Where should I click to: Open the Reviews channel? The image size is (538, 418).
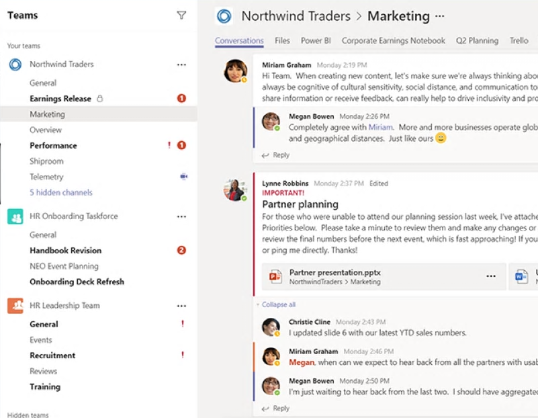point(43,371)
